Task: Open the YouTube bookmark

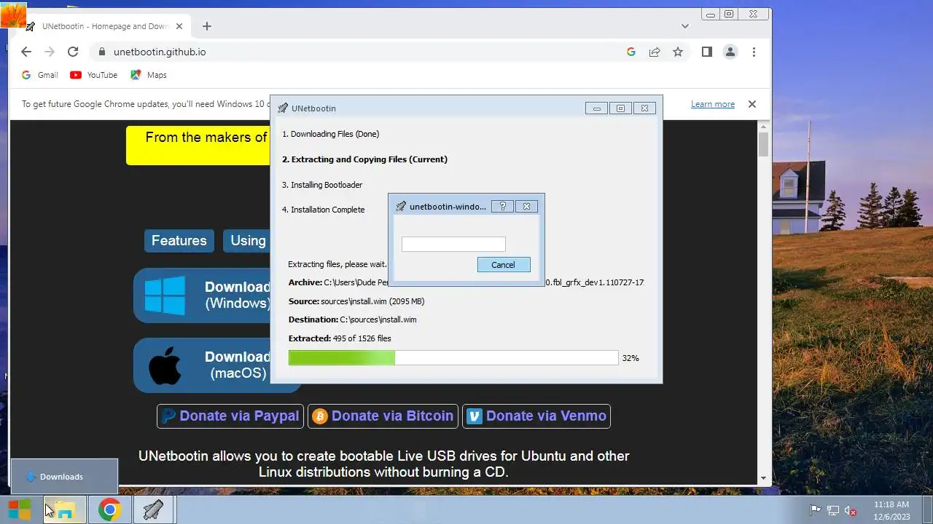Action: [94, 75]
